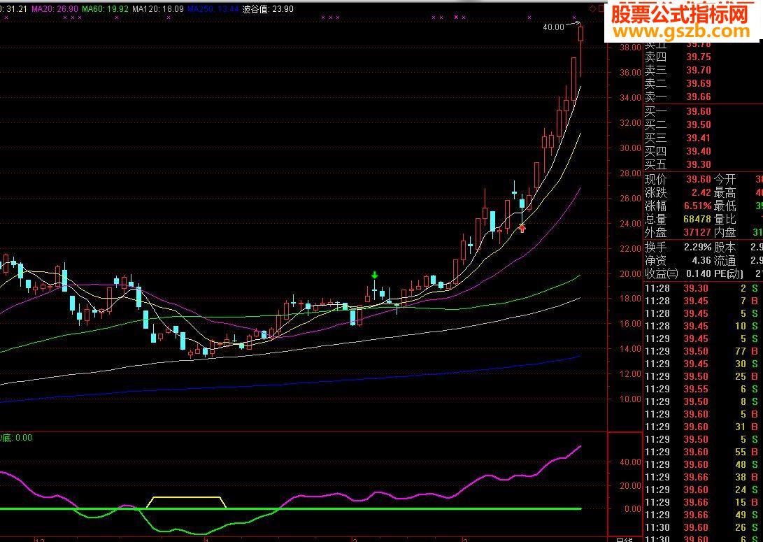The image size is (763, 542).
Task: Click the 涨幅 6.51% percent change value
Action: click(699, 206)
